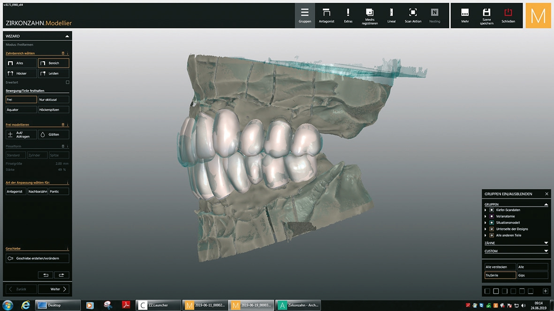Expand the Unterseite der Designs group
Image resolution: width=554 pixels, height=311 pixels.
click(486, 229)
